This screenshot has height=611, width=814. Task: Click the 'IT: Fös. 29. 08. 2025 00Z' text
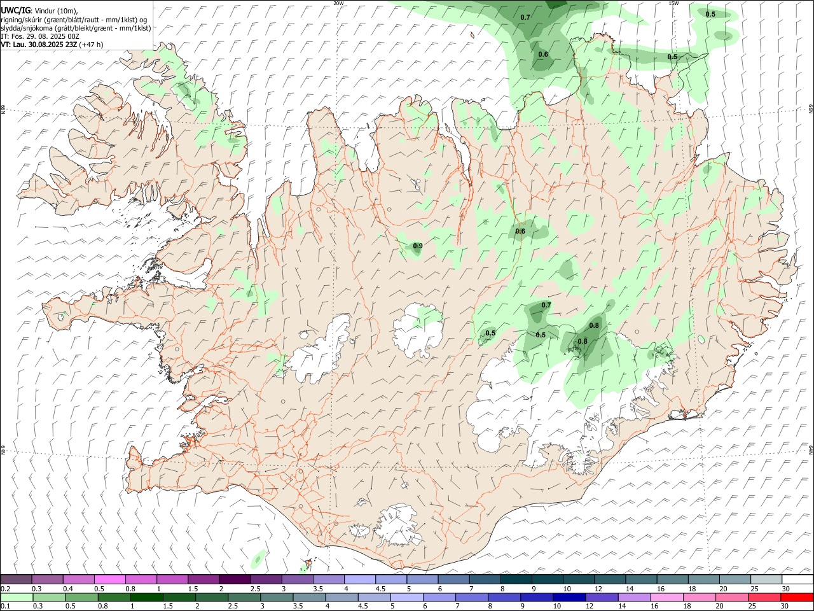coord(40,36)
